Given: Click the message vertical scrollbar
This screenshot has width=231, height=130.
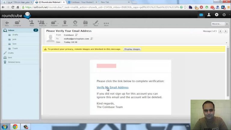Looking at the screenshot, I should click(228, 72).
